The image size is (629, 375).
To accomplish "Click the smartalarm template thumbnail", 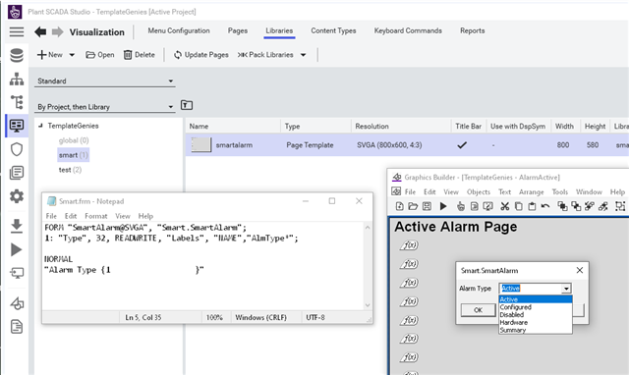I will tap(200, 144).
